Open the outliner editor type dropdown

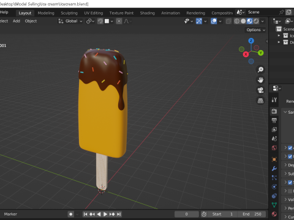click(x=277, y=21)
